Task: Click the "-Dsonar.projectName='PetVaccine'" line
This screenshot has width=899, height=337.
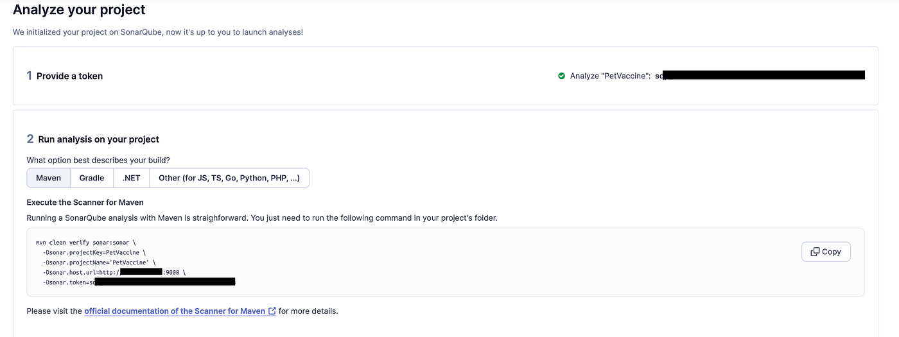Action: point(100,263)
